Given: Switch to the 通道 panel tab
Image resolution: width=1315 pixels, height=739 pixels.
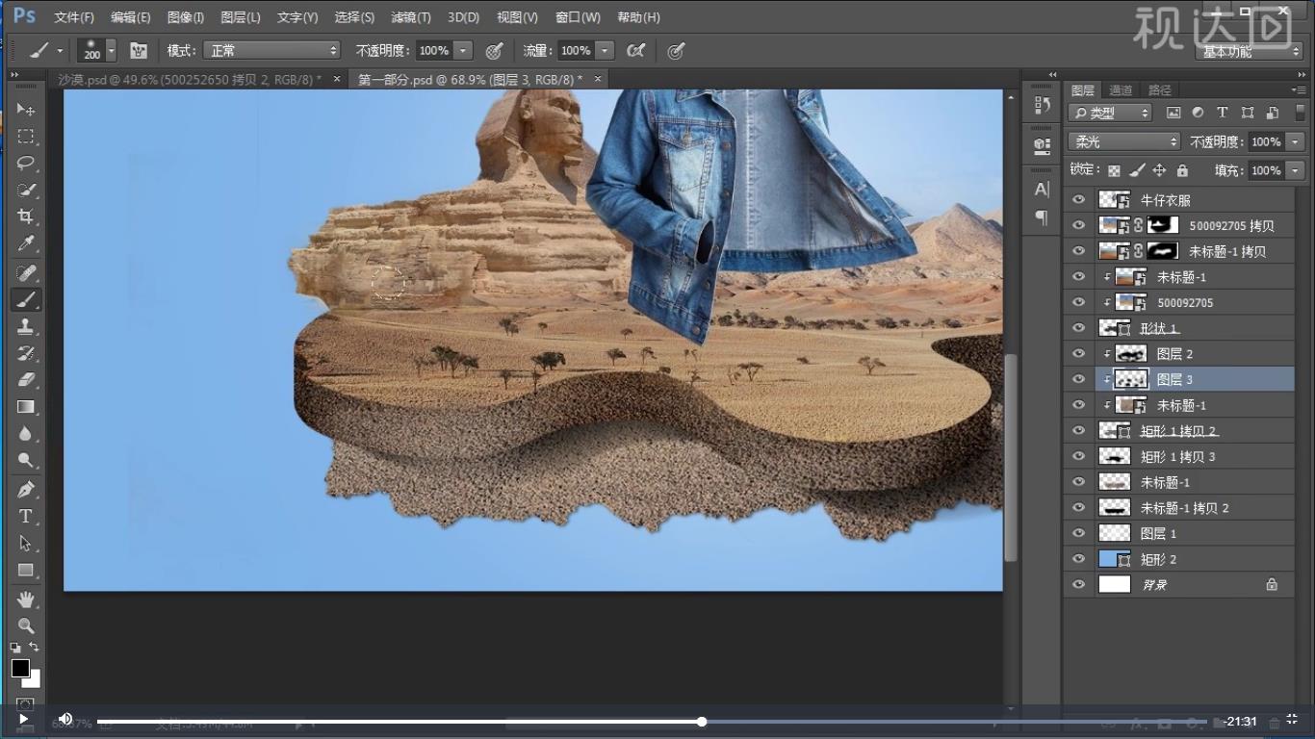Looking at the screenshot, I should point(1121,90).
